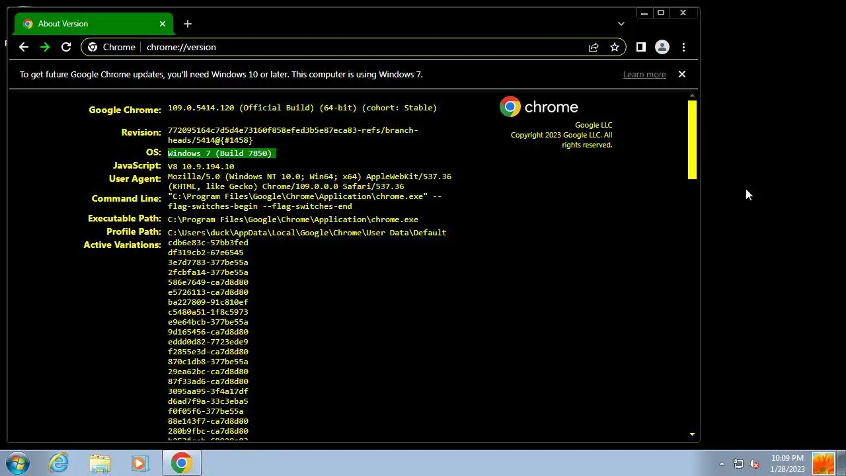Open Windows Explorer from taskbar
846x476 pixels.
[100, 463]
